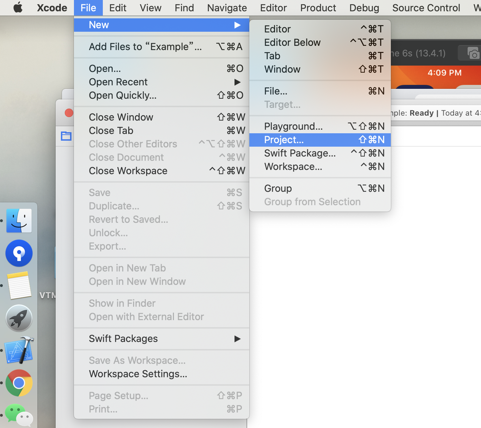Select the project navigator folder icon
Viewport: 481px width, 428px height.
point(66,136)
